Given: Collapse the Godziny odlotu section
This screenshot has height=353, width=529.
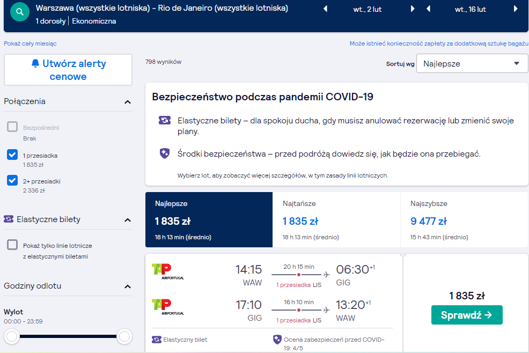Looking at the screenshot, I should point(128,286).
